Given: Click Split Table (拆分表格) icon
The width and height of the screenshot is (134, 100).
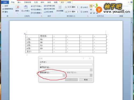Looking at the screenshot, I should pyautogui.click(x=49, y=12).
